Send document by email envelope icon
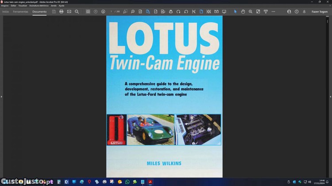The image size is (332, 186). point(69,11)
